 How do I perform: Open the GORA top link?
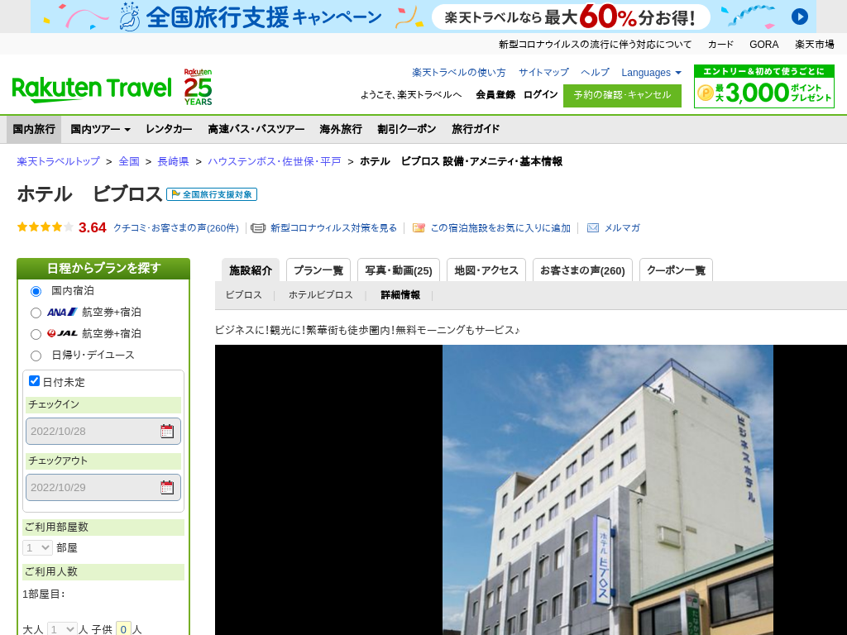tap(763, 45)
